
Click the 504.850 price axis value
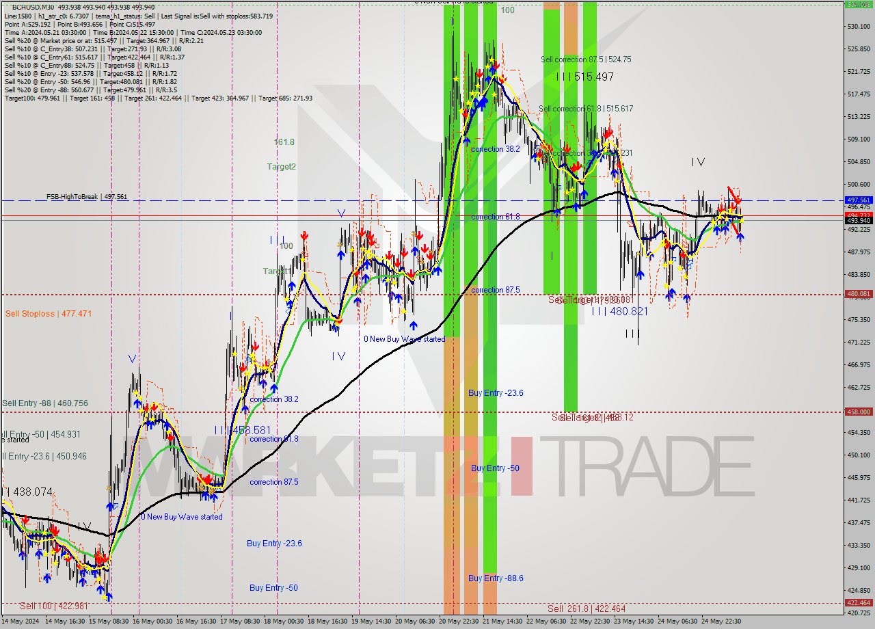click(859, 162)
